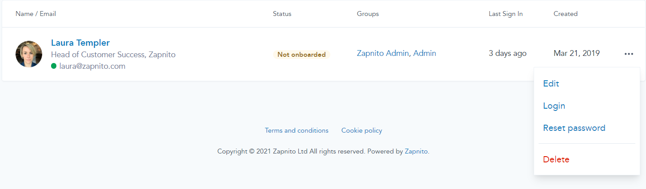
Task: Click the Created column header
Action: 565,14
